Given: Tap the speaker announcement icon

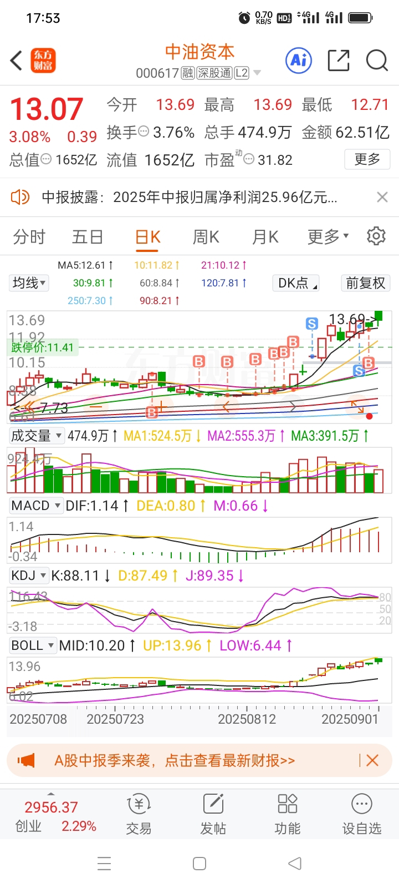Looking at the screenshot, I should (x=20, y=197).
